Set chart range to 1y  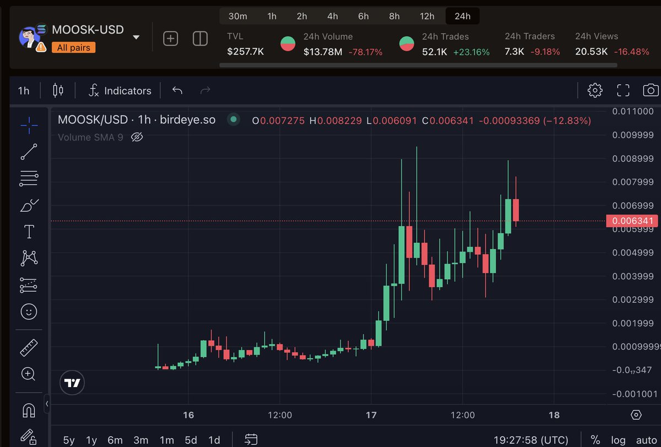pos(91,440)
